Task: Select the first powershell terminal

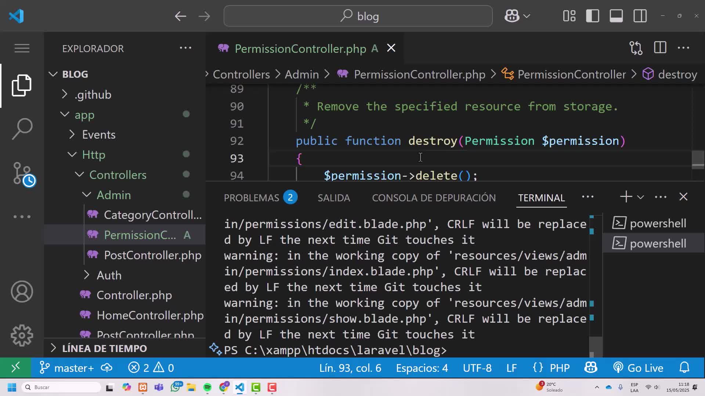Action: pos(654,223)
